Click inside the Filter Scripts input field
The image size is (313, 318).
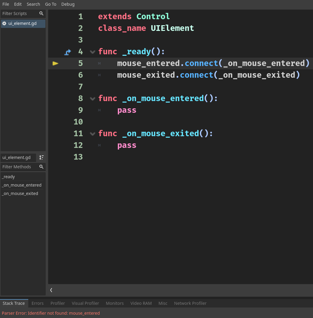click(18, 13)
